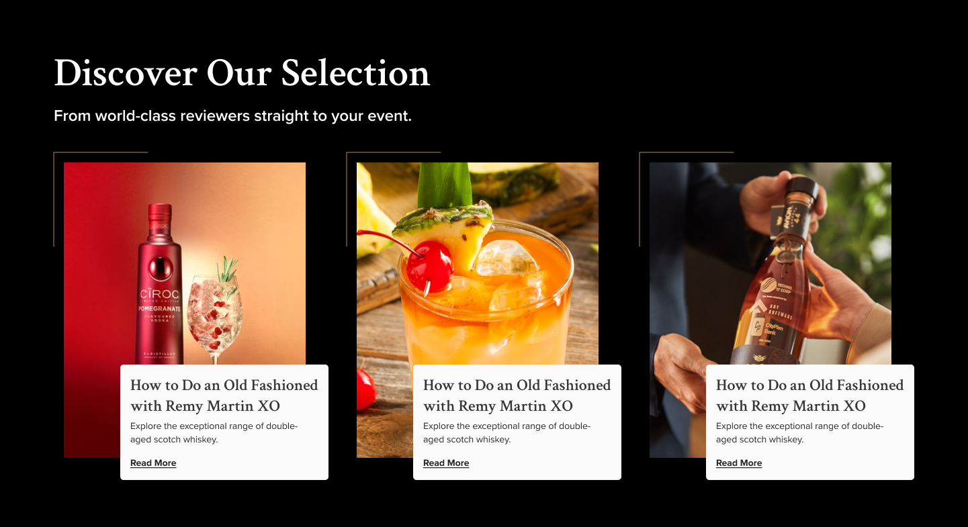Click the world-class reviewers subtitle text
This screenshot has height=527, width=968.
(232, 116)
